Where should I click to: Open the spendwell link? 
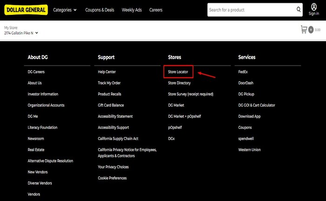tap(246, 139)
